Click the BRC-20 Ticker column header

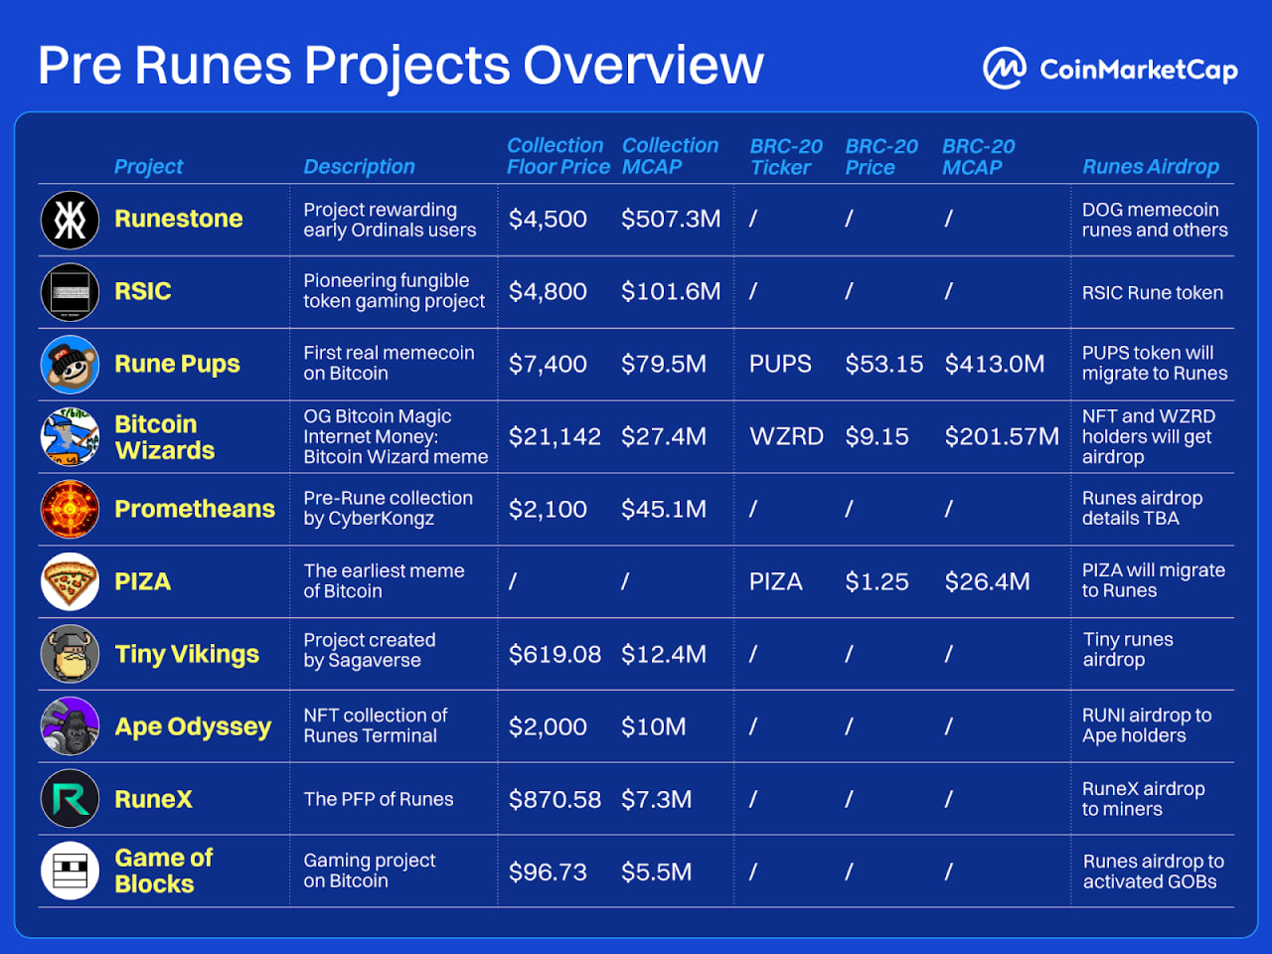(786, 157)
